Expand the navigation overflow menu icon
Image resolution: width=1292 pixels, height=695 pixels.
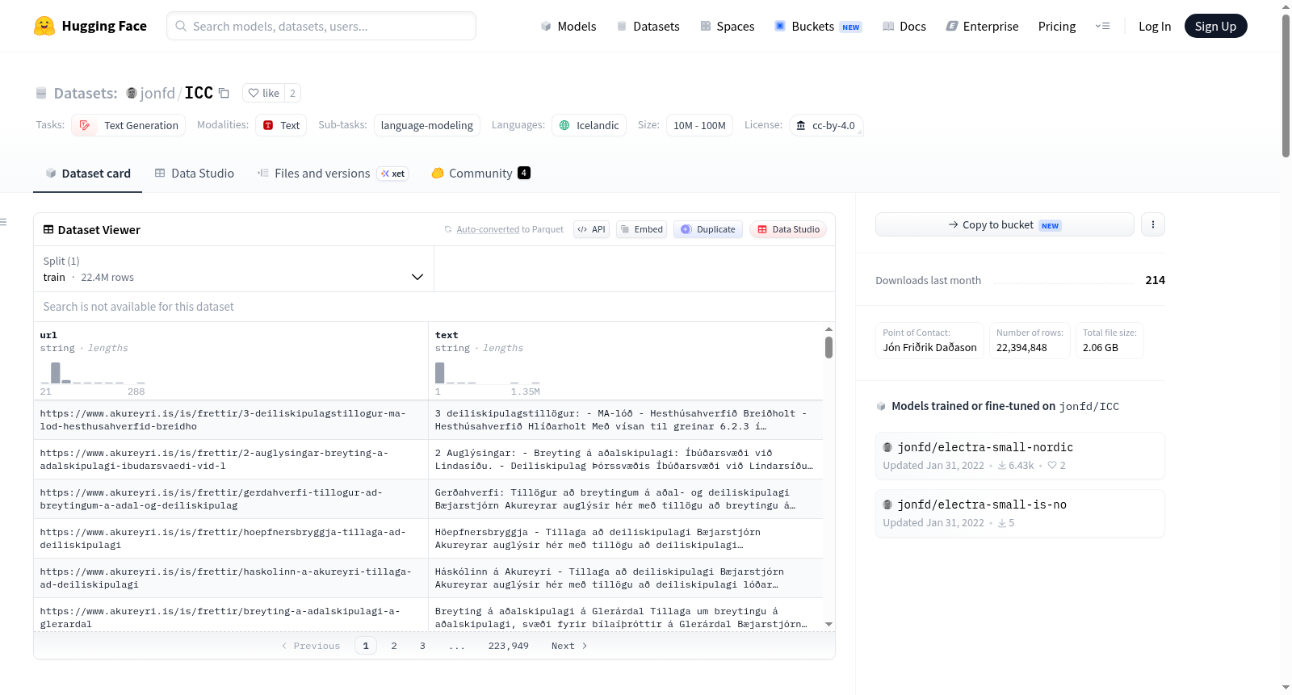[x=1102, y=26]
